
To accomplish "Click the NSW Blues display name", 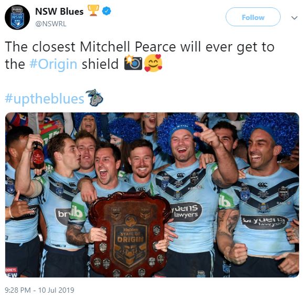I will coord(59,12).
